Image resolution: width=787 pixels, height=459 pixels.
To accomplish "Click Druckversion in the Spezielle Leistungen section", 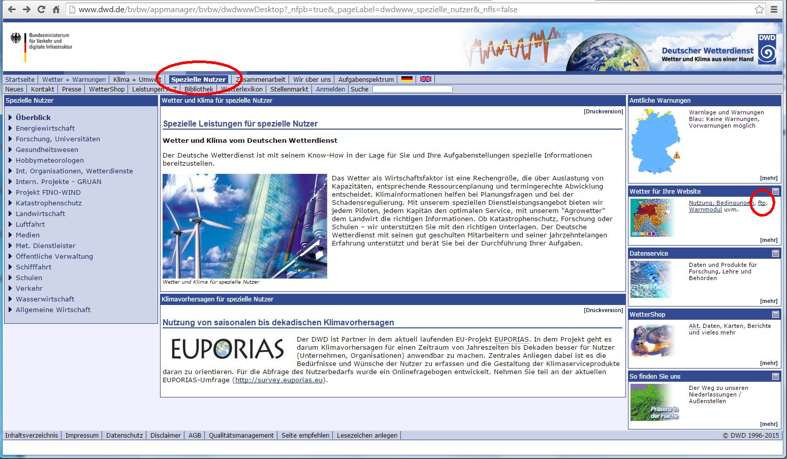I will pos(603,111).
